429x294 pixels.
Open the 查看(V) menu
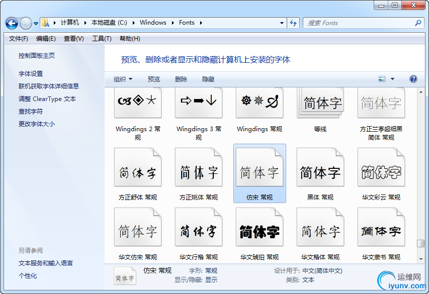(x=73, y=39)
